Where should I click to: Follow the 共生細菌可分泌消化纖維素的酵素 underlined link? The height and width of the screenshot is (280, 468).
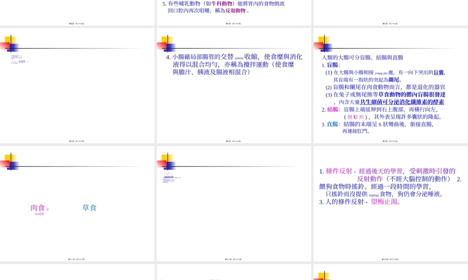click(x=402, y=102)
